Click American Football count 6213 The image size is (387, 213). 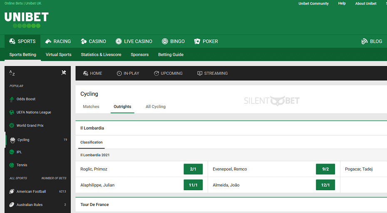tap(62, 191)
